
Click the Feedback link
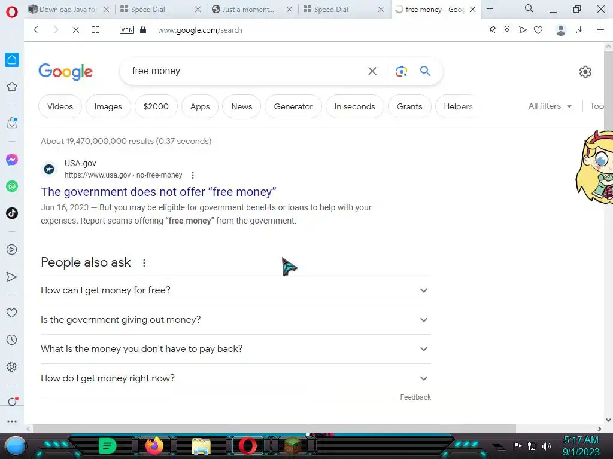point(415,397)
